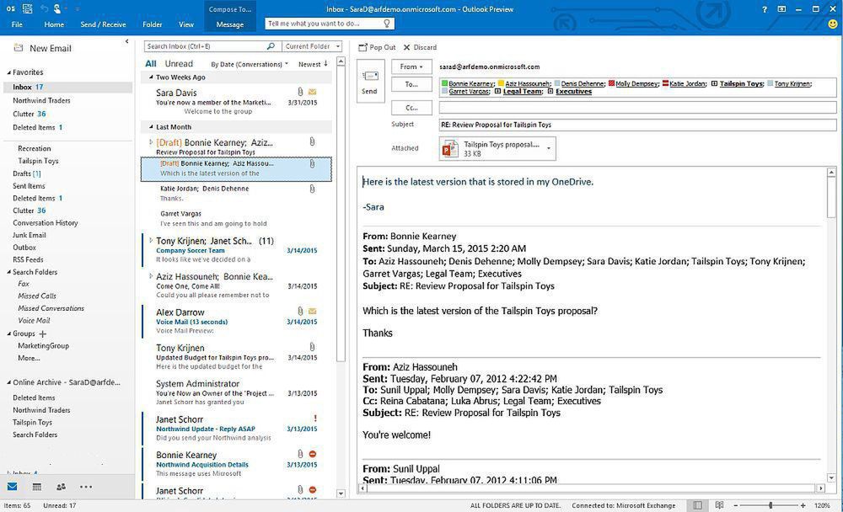Expand Legal Team distribution list in To field

click(x=497, y=91)
